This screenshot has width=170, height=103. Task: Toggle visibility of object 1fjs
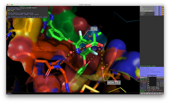[147, 9]
